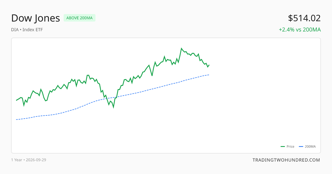The width and height of the screenshot is (332, 174).
Task: Click where price crosses below the 200MA line
Action: tap(106, 99)
